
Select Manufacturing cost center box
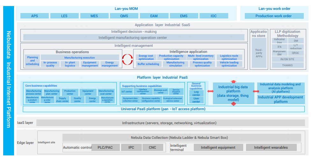(106, 92)
